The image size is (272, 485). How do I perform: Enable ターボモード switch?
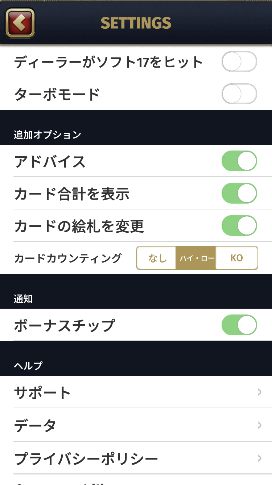click(x=239, y=94)
